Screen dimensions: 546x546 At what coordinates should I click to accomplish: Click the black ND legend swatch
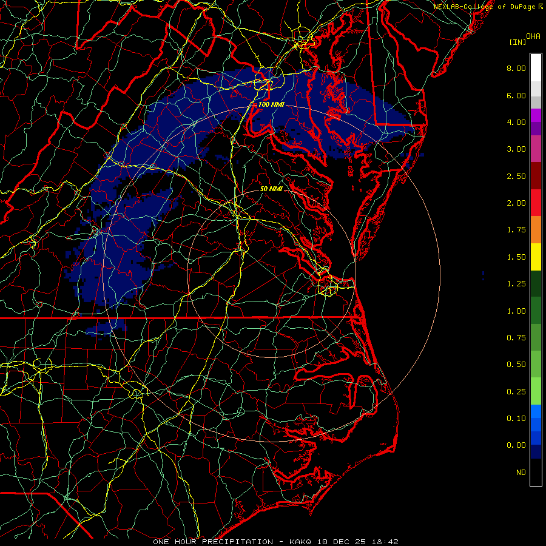pos(536,472)
